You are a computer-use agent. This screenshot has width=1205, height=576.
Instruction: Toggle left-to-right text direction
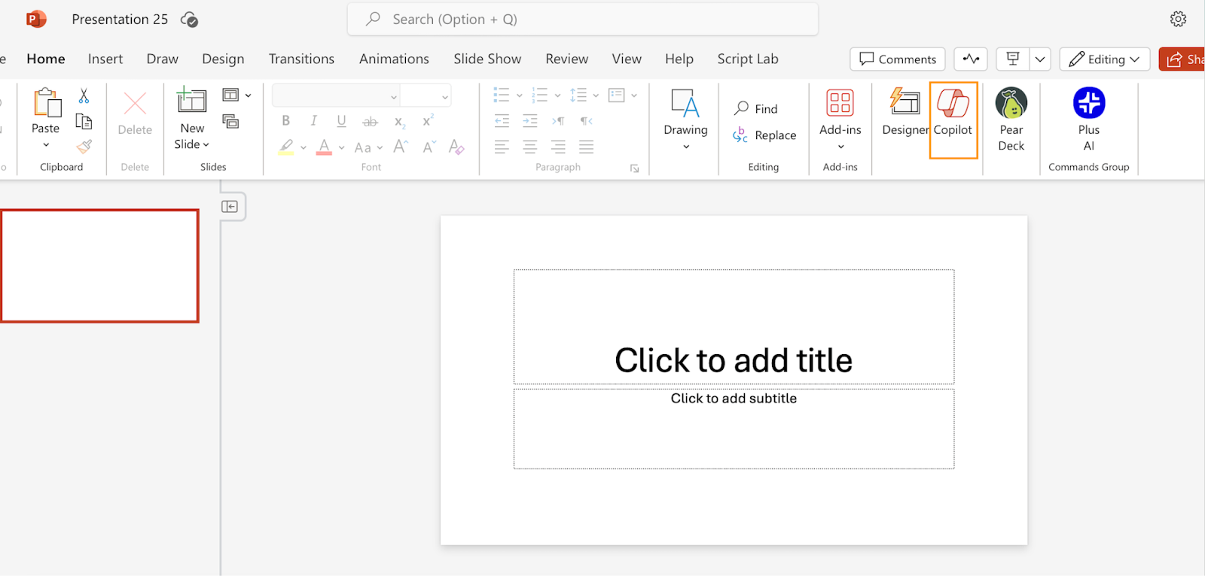[x=558, y=121]
